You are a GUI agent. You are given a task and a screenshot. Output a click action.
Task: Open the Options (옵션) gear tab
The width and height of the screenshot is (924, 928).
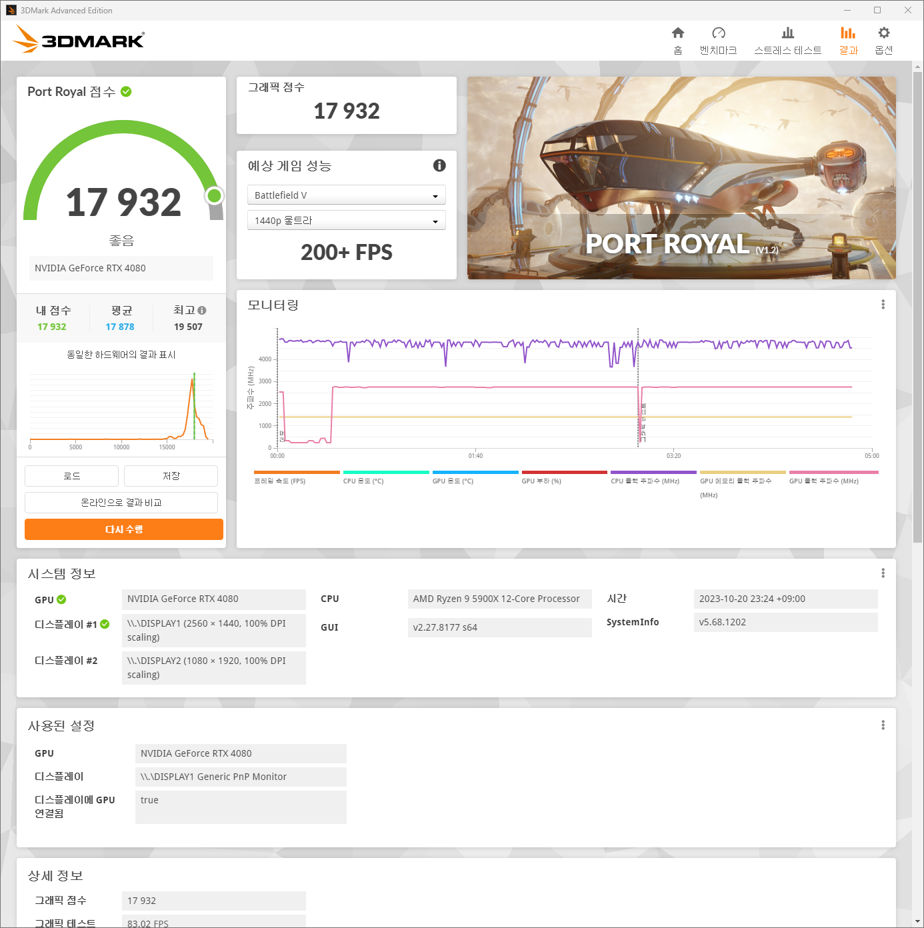[884, 41]
